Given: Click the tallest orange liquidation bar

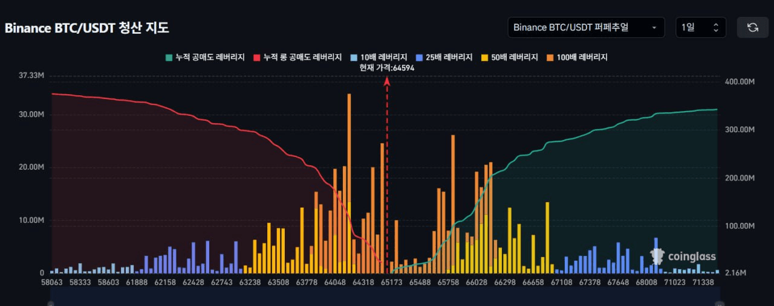Looking at the screenshot, I should [x=350, y=183].
